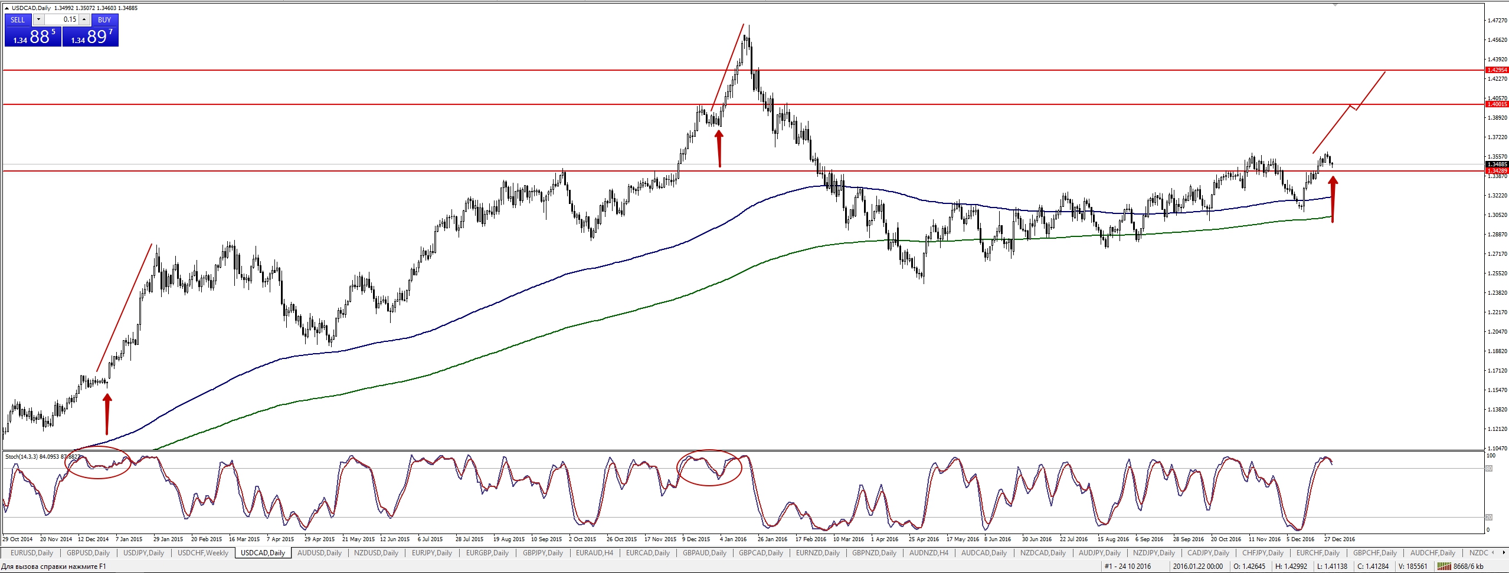Open the EURJPY,Daily chart tab
The height and width of the screenshot is (573, 1509).
(x=432, y=553)
